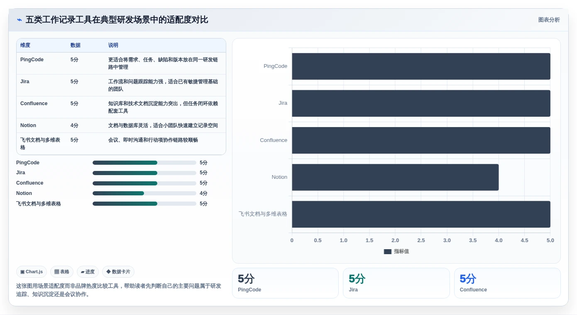Click the Jira progress bar
The image size is (577, 315).
pyautogui.click(x=144, y=173)
